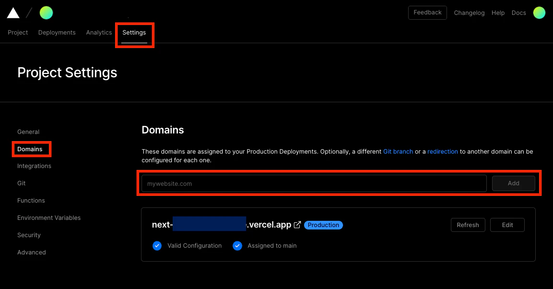Click the Feedback button
Screen dimensions: 553x289
[x=427, y=12]
